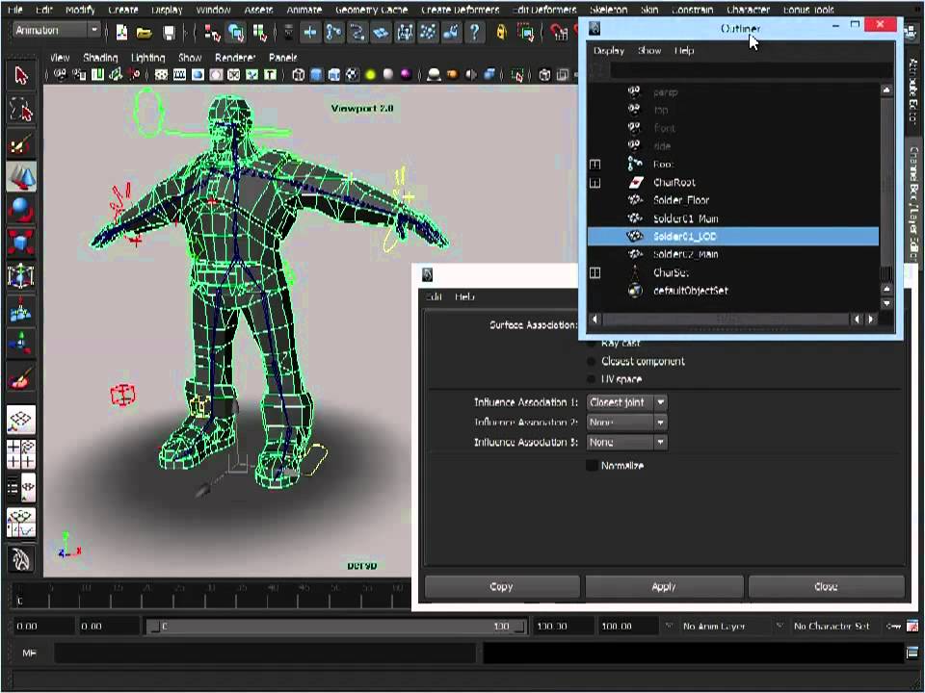Open the Animation menu set dropdown
925x693 pixels.
coord(56,30)
